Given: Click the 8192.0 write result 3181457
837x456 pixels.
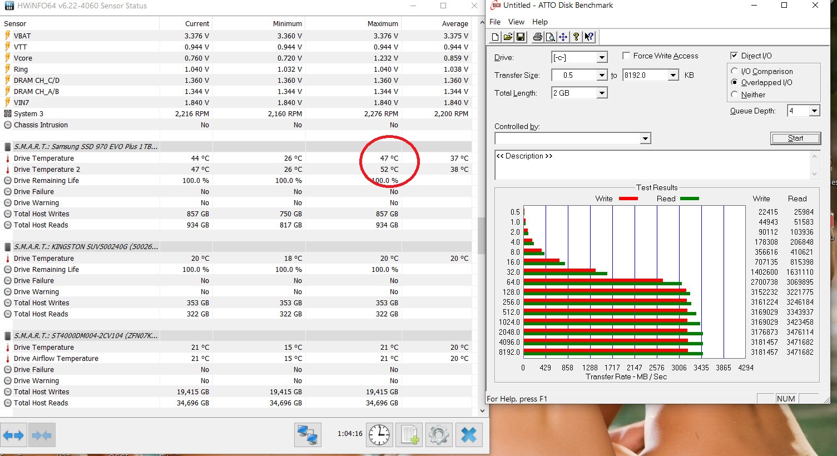Looking at the screenshot, I should pos(764,352).
